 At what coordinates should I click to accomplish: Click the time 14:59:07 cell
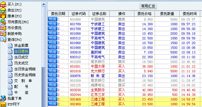click(188, 99)
